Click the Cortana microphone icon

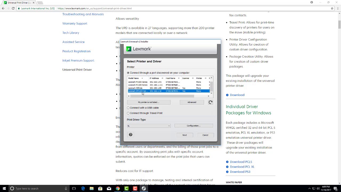click(x=66, y=189)
